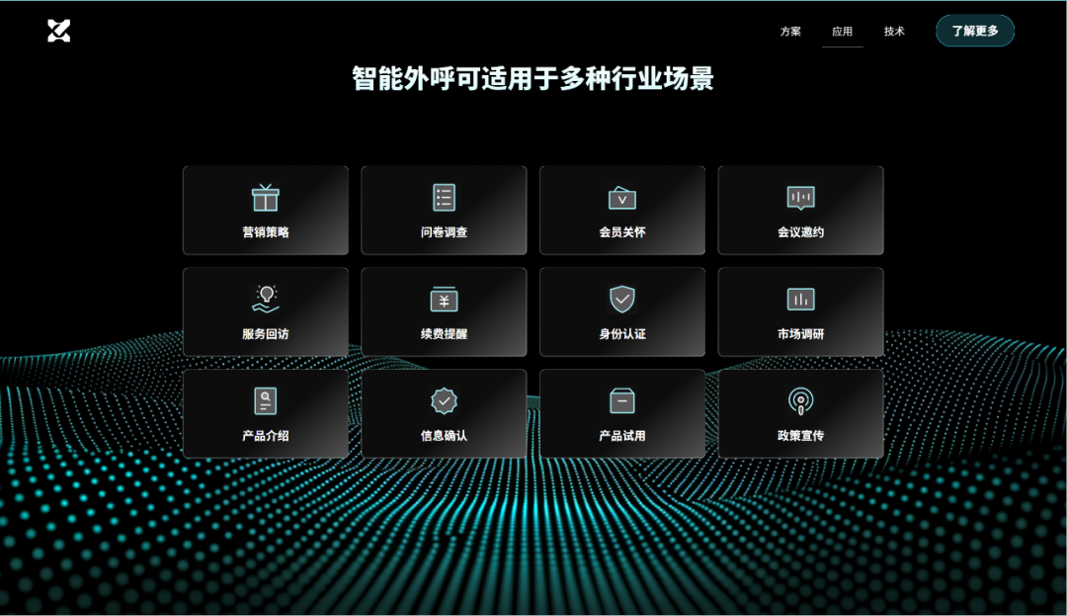Open the 技术 section from the navigation
The height and width of the screenshot is (616, 1067).
tap(894, 31)
